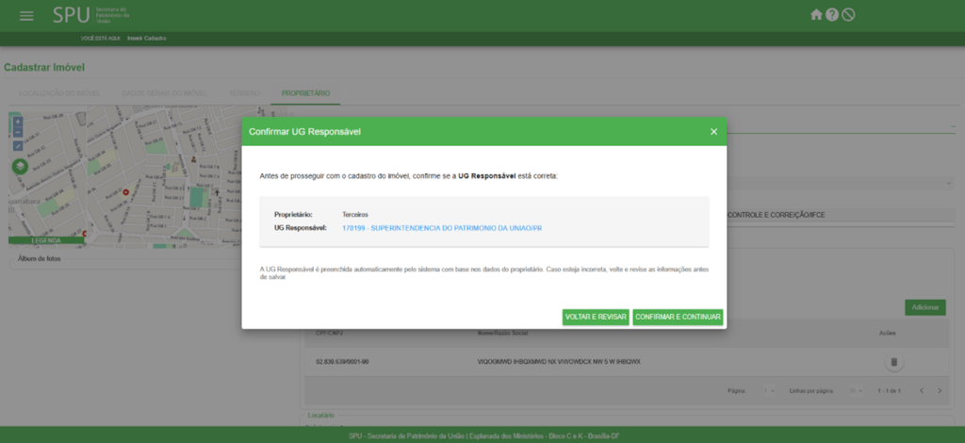Screen dimensions: 965x443
Task: Switch to Dados Gerais do Imóvel tab
Action: [164, 93]
